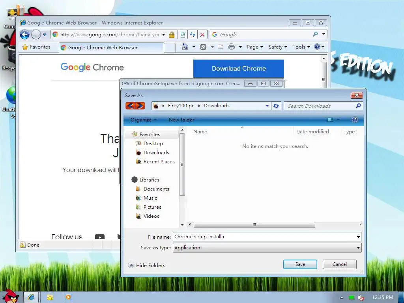Open Internet Explorer from the taskbar
This screenshot has height=303, width=404.
tap(31, 297)
